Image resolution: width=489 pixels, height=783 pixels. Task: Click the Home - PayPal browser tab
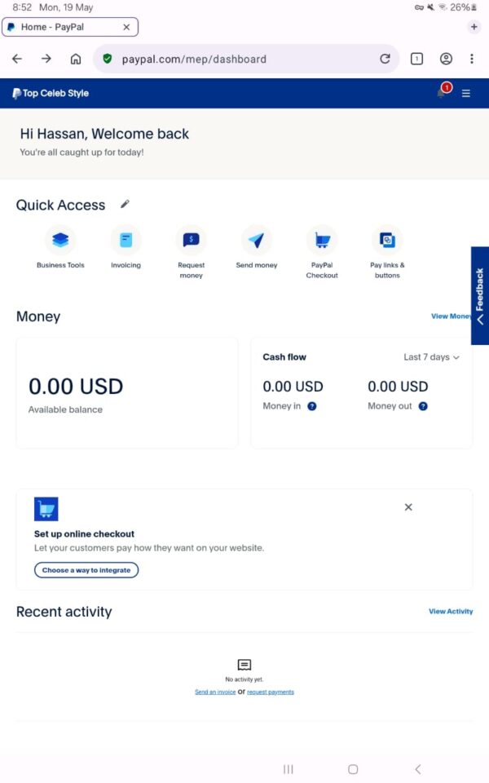pos(65,27)
